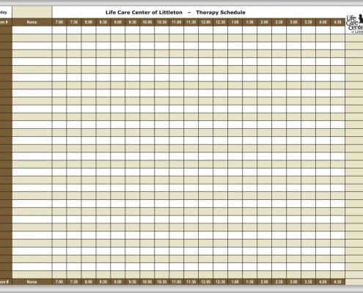Click the 11:30 column header at top
The height and width of the screenshot is (293, 363).
click(191, 22)
